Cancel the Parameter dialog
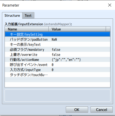 pos(101,110)
